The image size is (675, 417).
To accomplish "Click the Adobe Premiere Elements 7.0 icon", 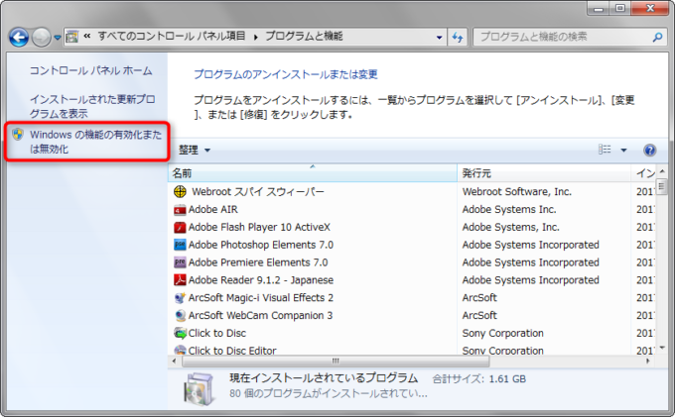I will pyautogui.click(x=180, y=262).
